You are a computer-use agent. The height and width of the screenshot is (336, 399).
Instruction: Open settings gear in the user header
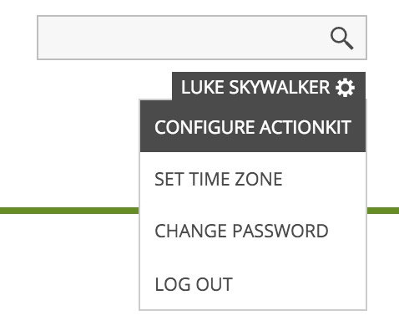coord(345,88)
